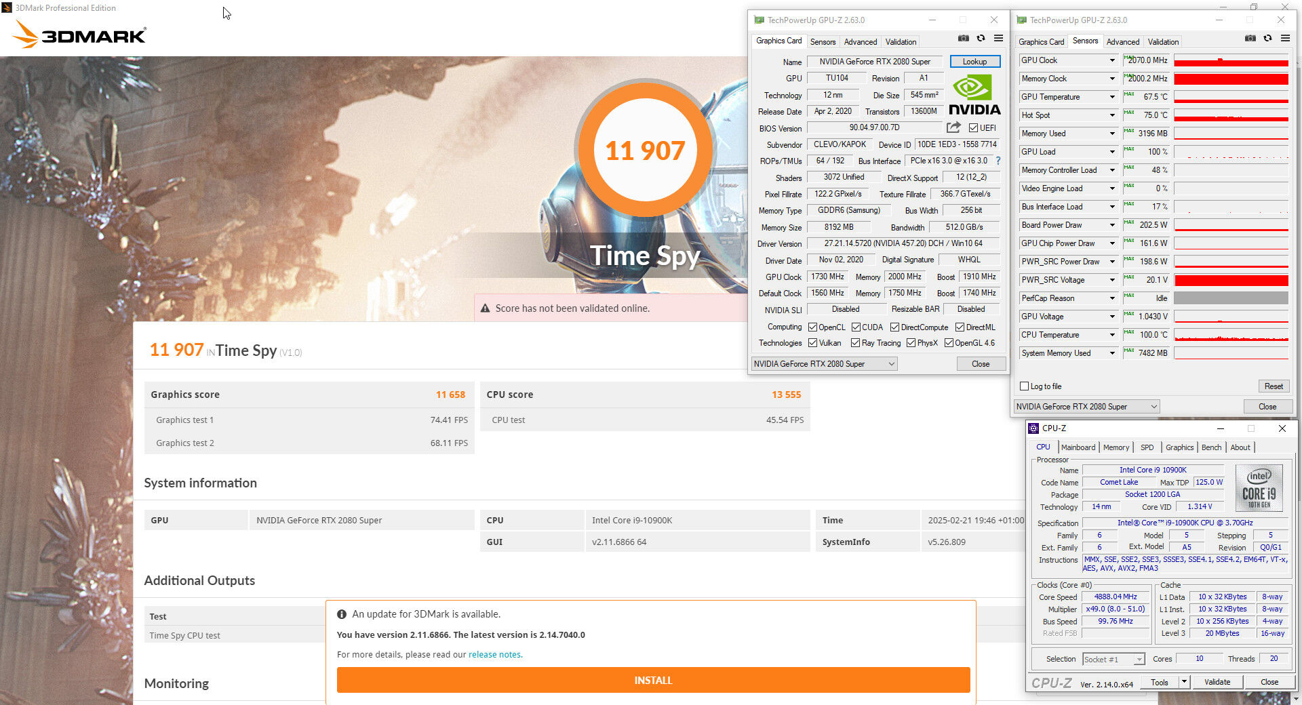Viewport: 1302px width, 705px height.
Task: Click INSTALL to update 3DMark
Action: pyautogui.click(x=653, y=680)
